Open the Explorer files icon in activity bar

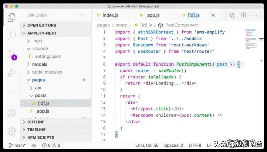coord(12,17)
